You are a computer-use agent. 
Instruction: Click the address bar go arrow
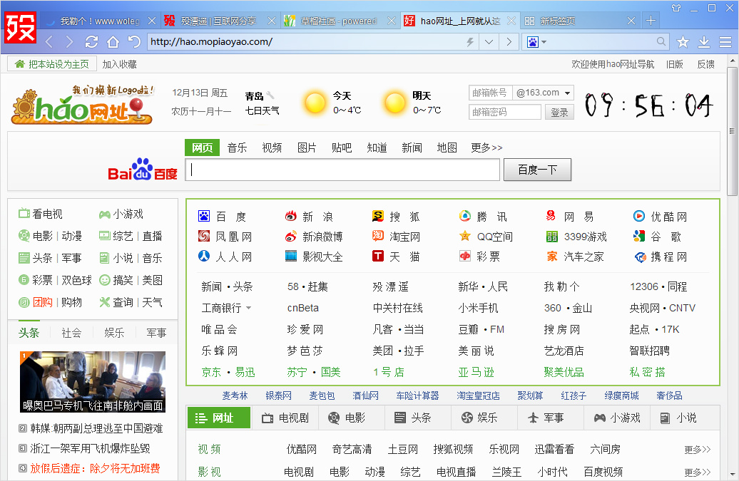pos(509,42)
